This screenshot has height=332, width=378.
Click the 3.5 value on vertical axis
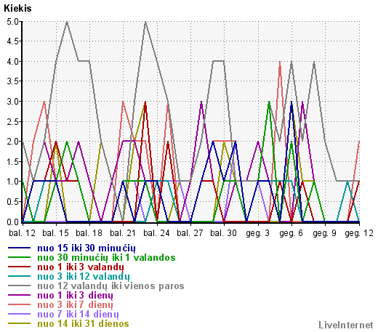point(12,81)
